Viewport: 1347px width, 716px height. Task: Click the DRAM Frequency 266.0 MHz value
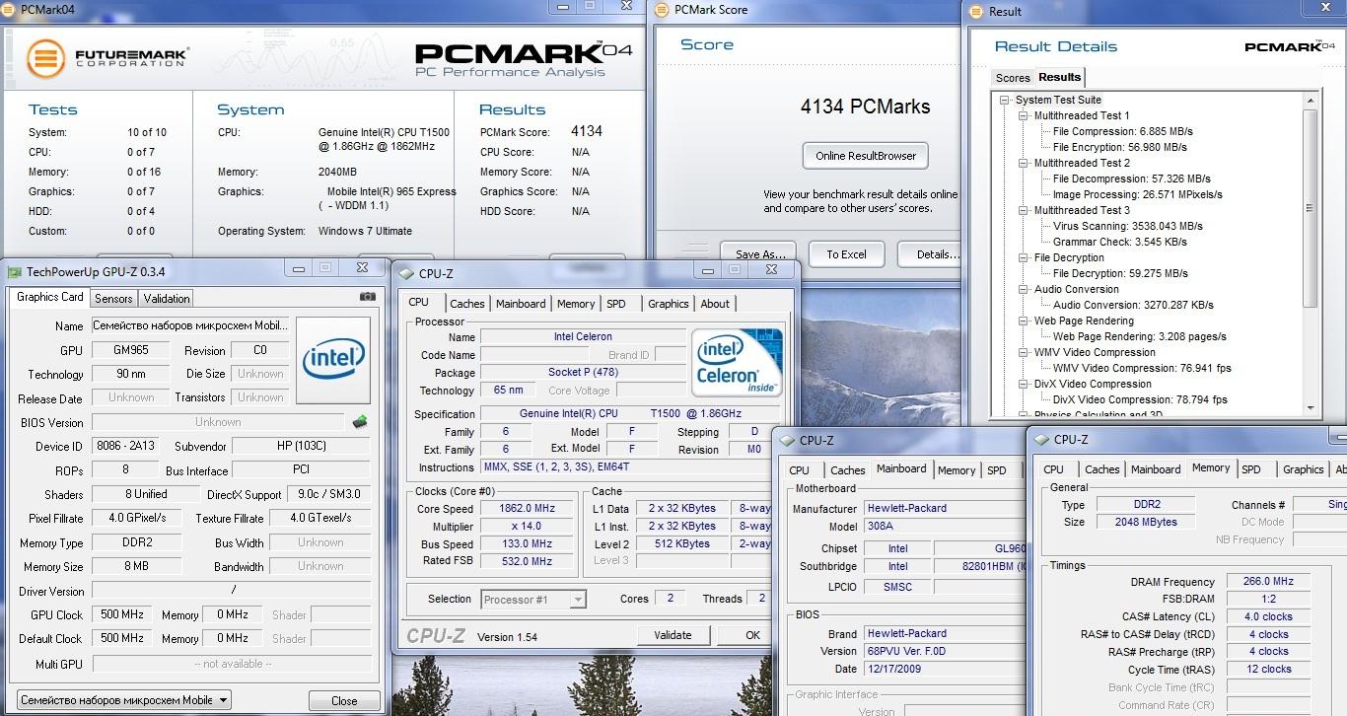(1268, 582)
